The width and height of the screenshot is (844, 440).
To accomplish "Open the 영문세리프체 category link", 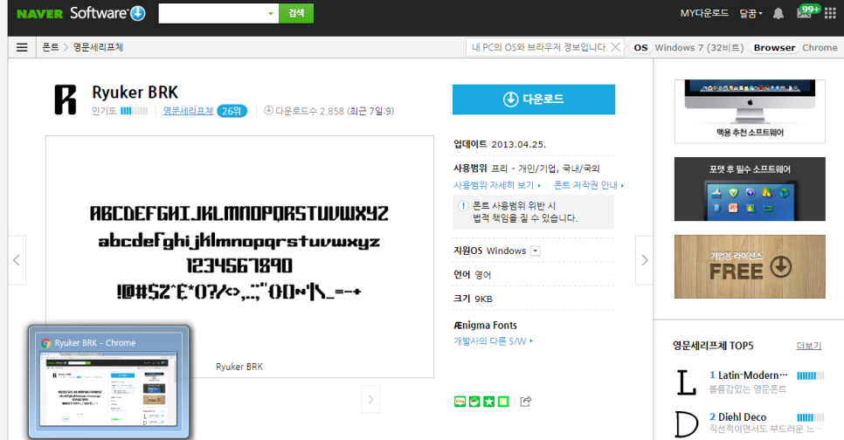I will 189,111.
